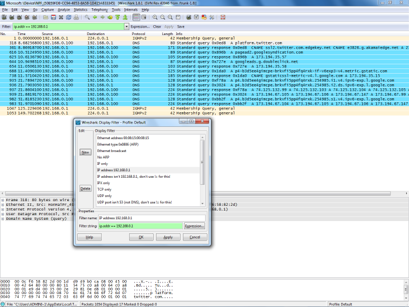Image resolution: width=409 pixels, height=307 pixels.
Task: Click the Filter string input field
Action: coord(140,226)
